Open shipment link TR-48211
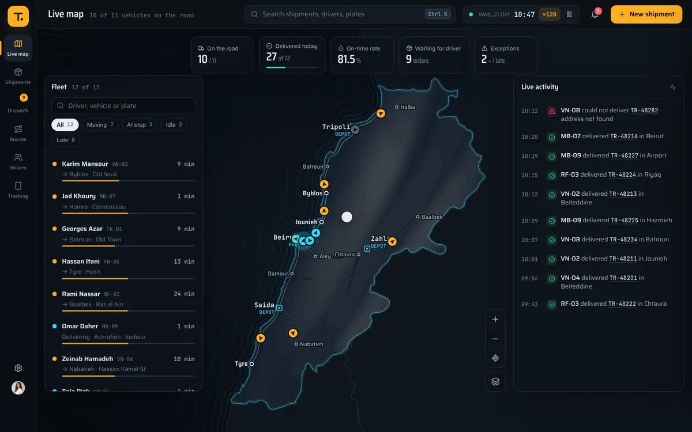 (x=623, y=259)
